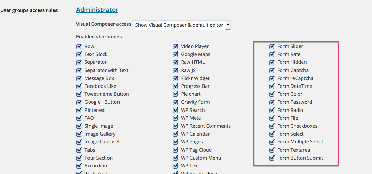
Task: Uncheck the Form Slider checkbox
Action: click(272, 46)
